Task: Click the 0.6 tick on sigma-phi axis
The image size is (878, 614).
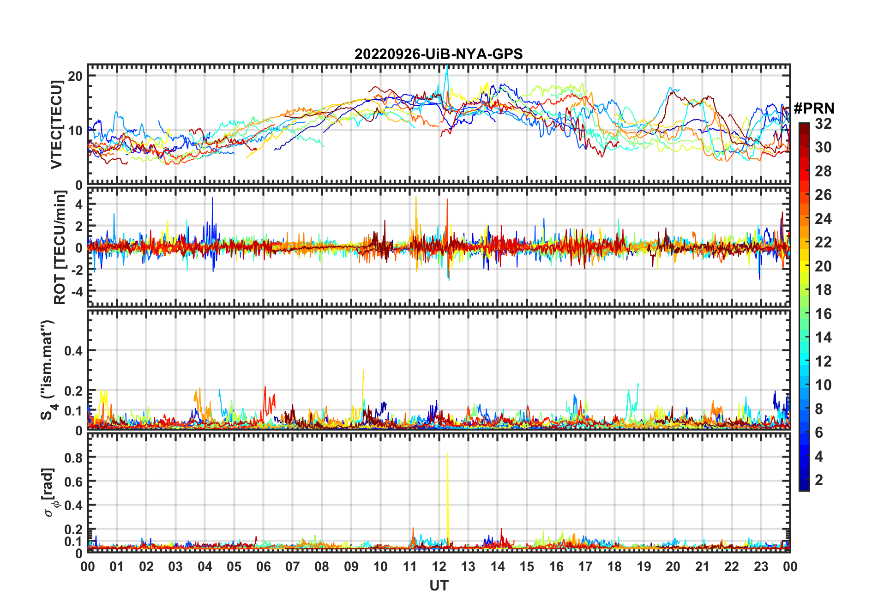Action: point(73,482)
